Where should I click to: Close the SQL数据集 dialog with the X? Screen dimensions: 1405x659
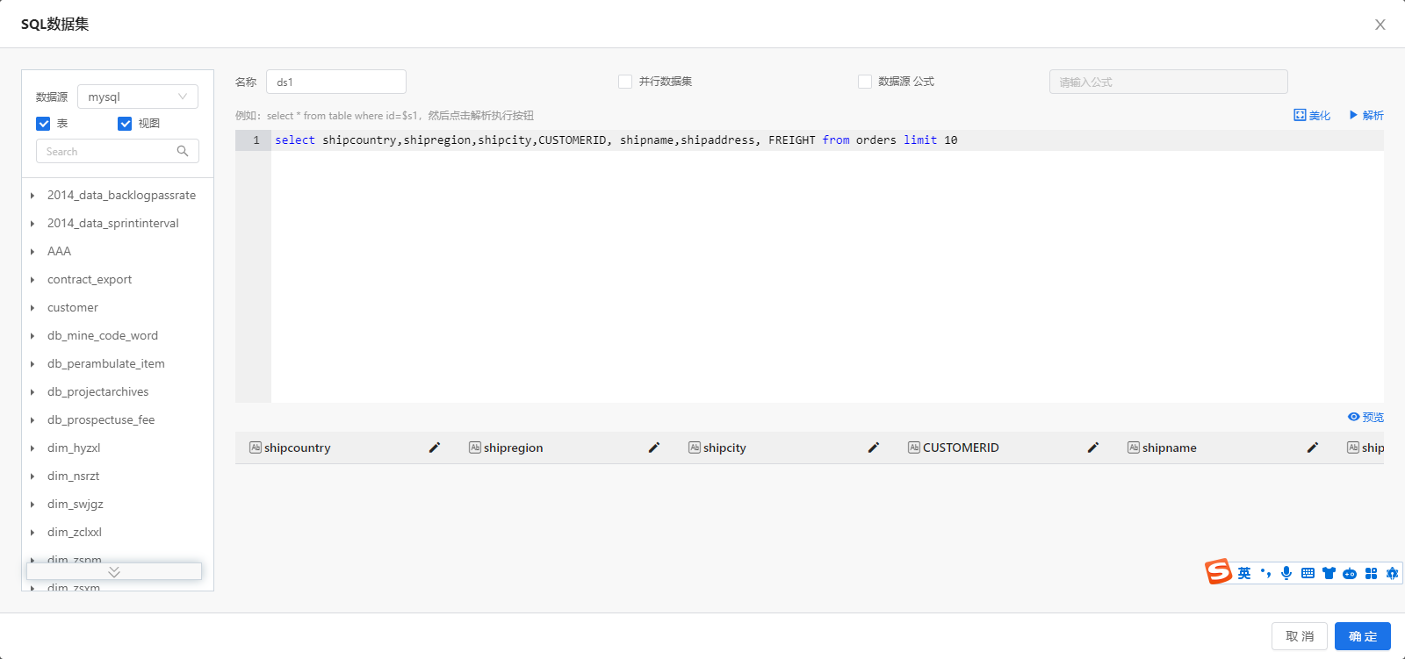tap(1380, 25)
